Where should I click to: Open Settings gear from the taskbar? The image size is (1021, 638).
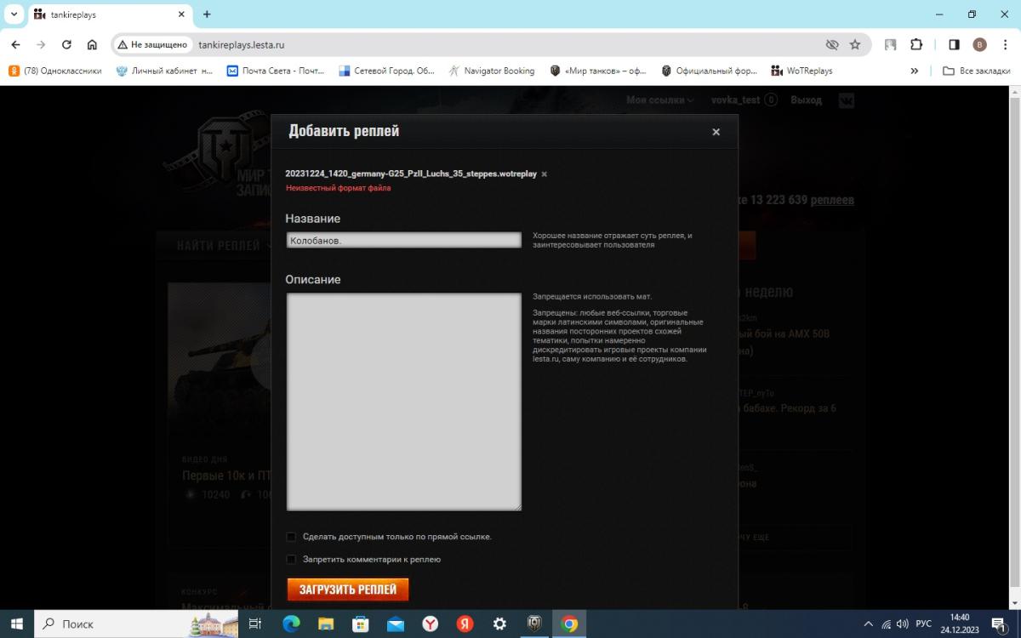pyautogui.click(x=499, y=624)
